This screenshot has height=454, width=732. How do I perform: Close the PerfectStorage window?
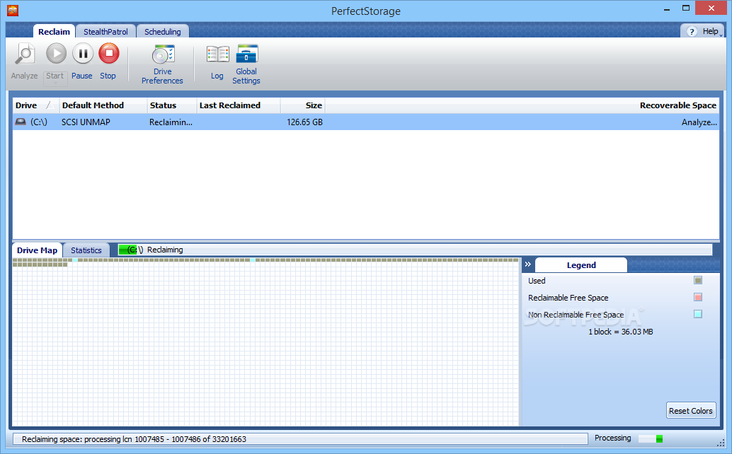click(x=711, y=8)
